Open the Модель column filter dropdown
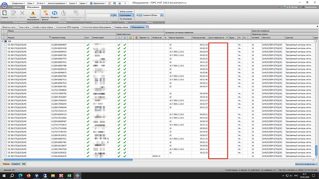Image resolution: width=319 pixels, height=179 pixels. tap(49, 37)
